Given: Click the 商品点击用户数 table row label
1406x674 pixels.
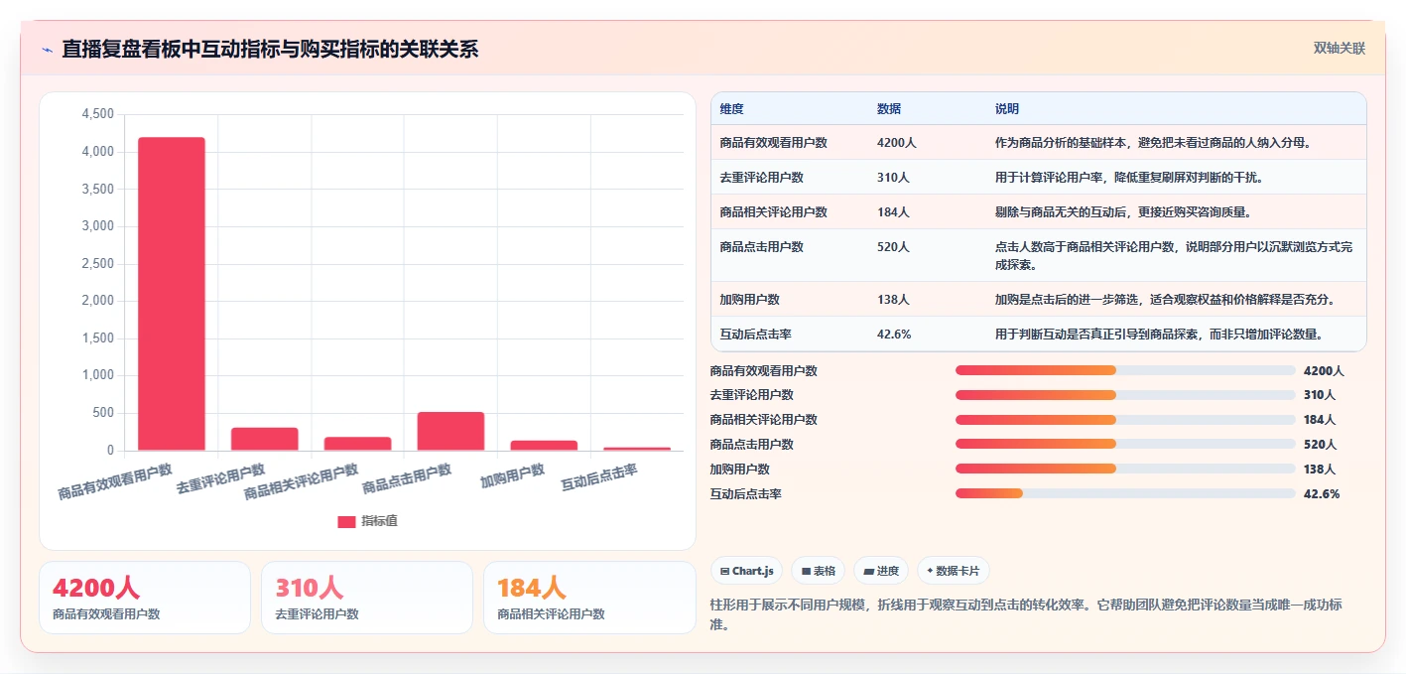Looking at the screenshot, I should click(x=762, y=247).
